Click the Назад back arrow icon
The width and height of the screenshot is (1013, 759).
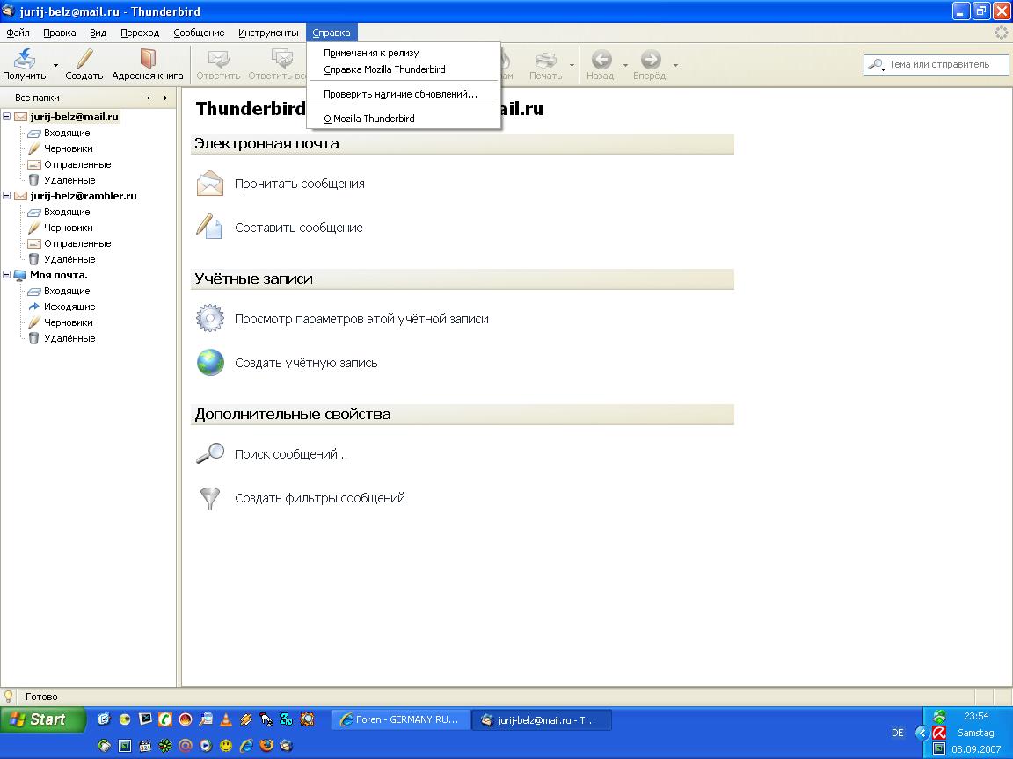(x=601, y=60)
